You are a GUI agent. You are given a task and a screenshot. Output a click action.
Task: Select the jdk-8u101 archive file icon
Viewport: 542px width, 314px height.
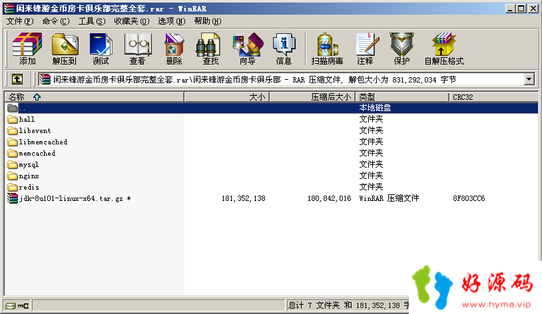(13, 198)
